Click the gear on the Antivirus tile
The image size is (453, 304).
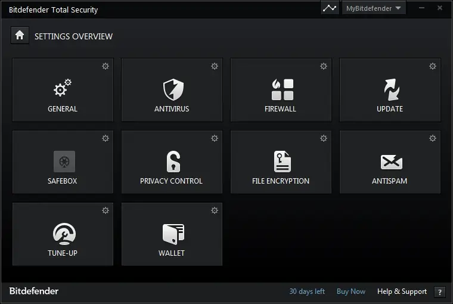pos(215,66)
